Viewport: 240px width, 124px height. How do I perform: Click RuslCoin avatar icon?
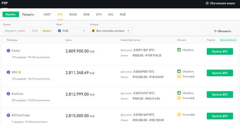click(9, 94)
